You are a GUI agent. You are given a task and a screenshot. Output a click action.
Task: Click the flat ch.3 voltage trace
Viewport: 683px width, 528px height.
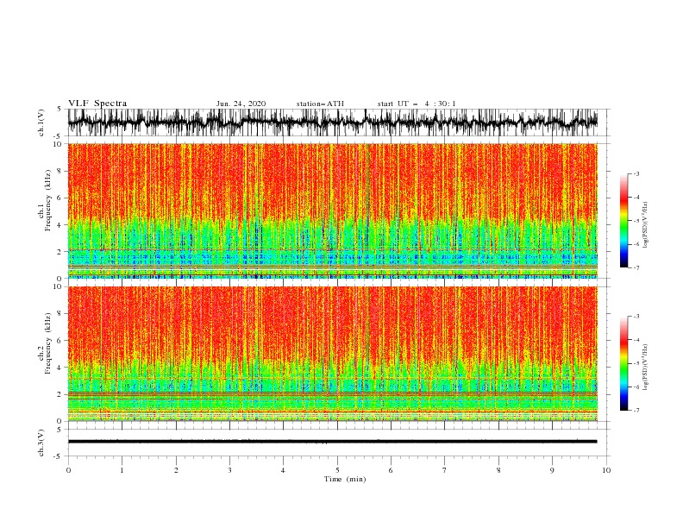coord(333,442)
